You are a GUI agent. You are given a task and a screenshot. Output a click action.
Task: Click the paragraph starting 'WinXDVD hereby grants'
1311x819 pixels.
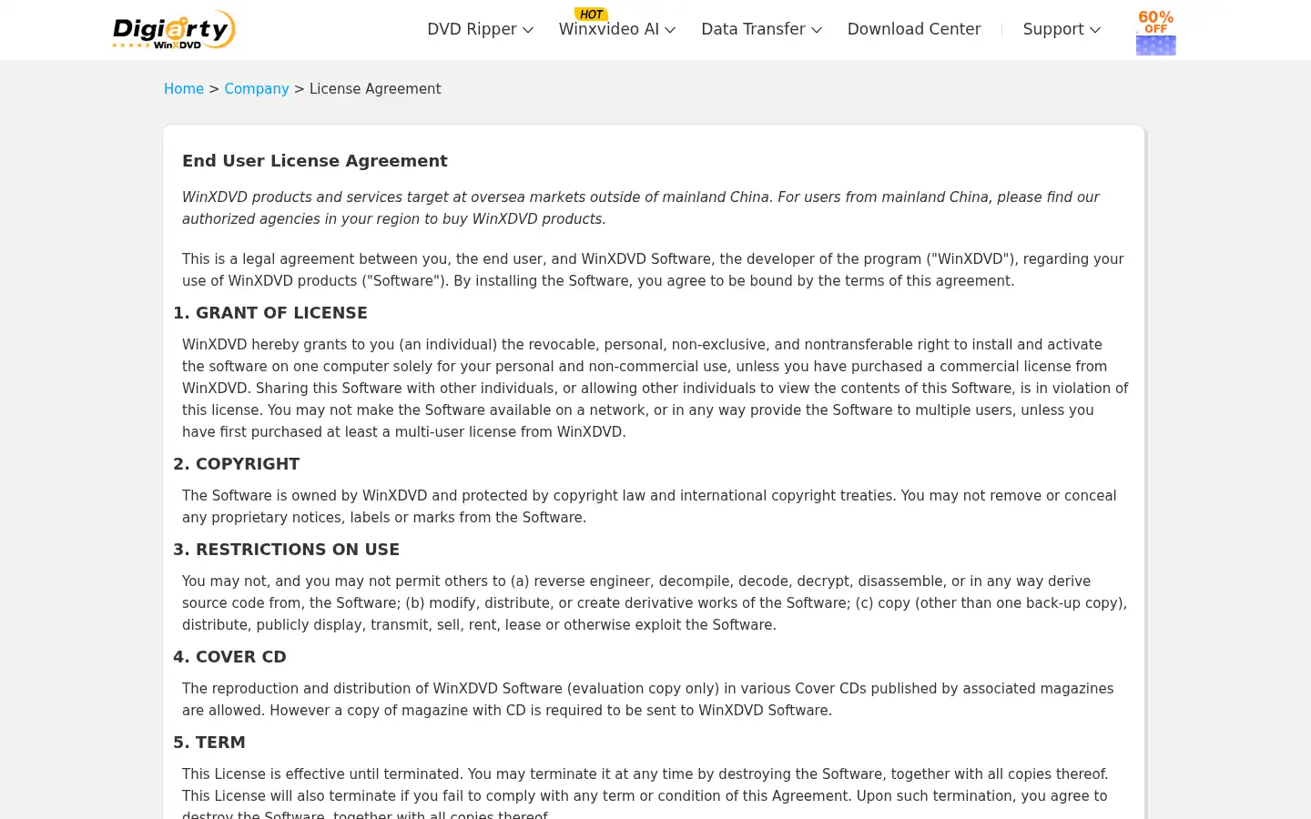(655, 389)
